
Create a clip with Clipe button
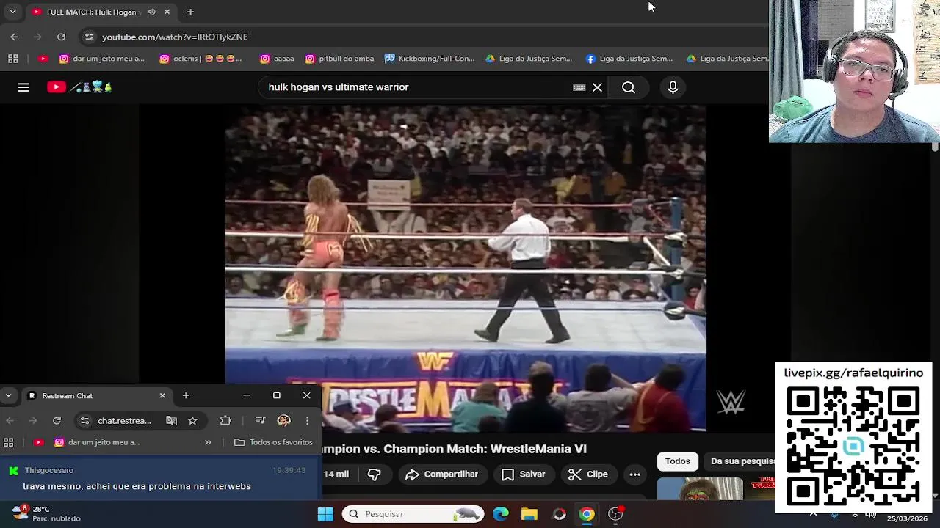pos(587,474)
